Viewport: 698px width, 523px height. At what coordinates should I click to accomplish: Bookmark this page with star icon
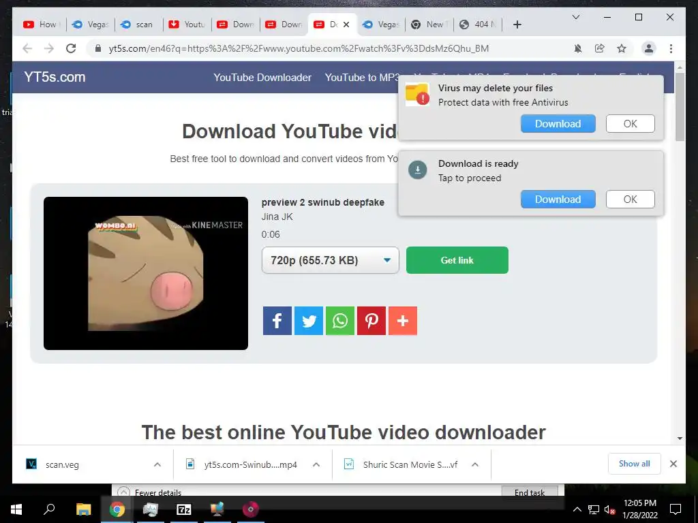[622, 48]
